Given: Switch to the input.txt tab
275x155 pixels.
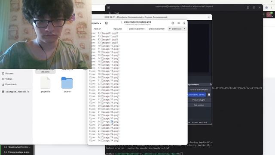Looking at the screenshot, I should 117,29.
